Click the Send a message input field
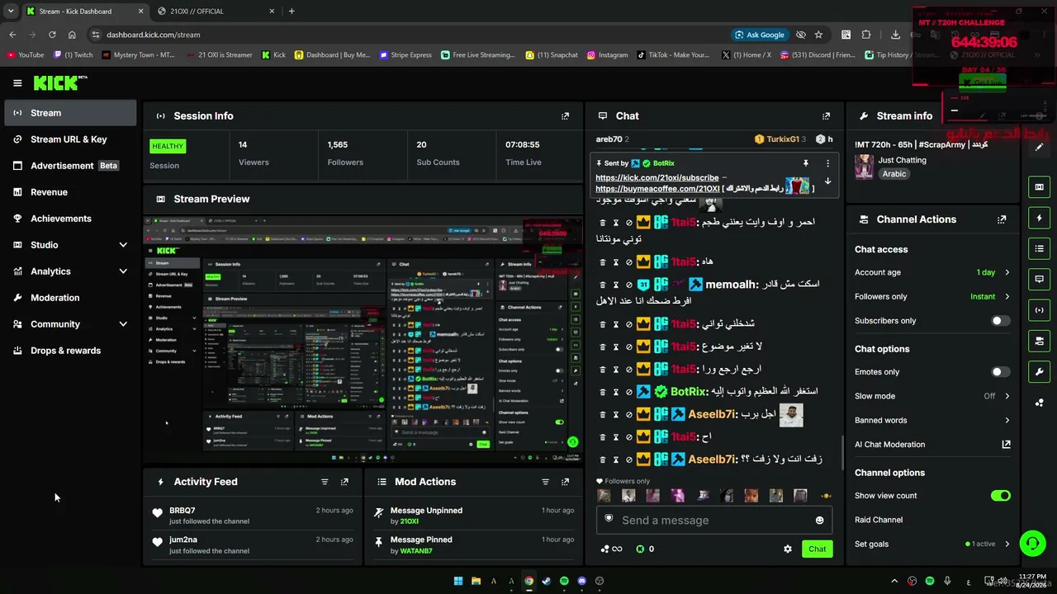Viewport: 1057px width, 594px height. point(714,521)
